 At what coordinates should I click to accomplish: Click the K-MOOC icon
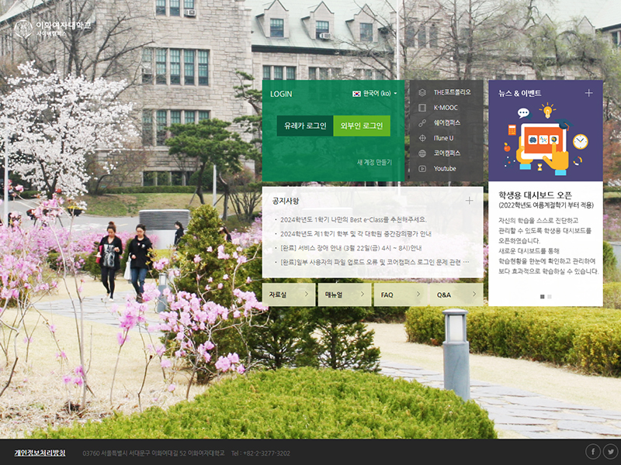422,108
